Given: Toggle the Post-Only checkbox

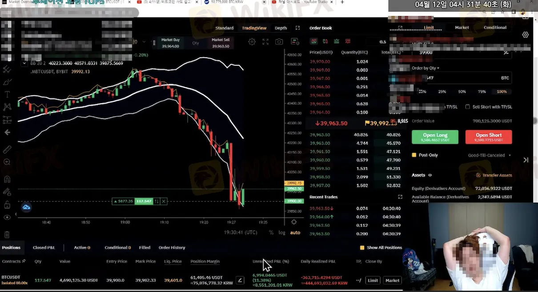Looking at the screenshot, I should click(x=414, y=155).
